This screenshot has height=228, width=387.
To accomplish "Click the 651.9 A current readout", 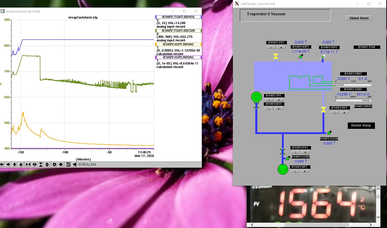I will click(363, 94).
